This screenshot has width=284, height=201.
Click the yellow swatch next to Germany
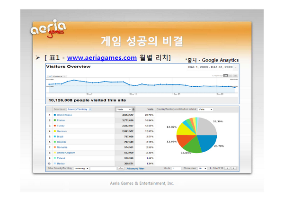pos(55,131)
